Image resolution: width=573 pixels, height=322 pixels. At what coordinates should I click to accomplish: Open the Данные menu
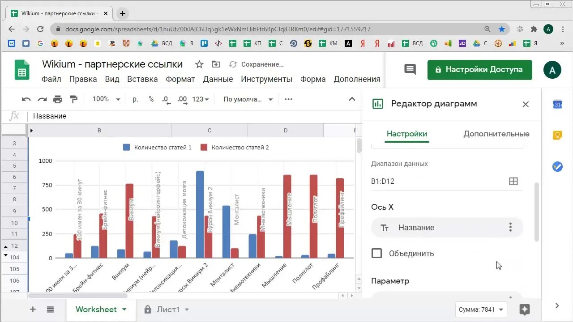(x=218, y=79)
